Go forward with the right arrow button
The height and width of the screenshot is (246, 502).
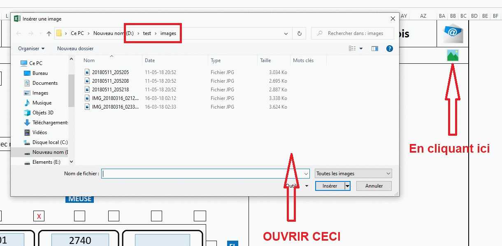(x=31, y=33)
